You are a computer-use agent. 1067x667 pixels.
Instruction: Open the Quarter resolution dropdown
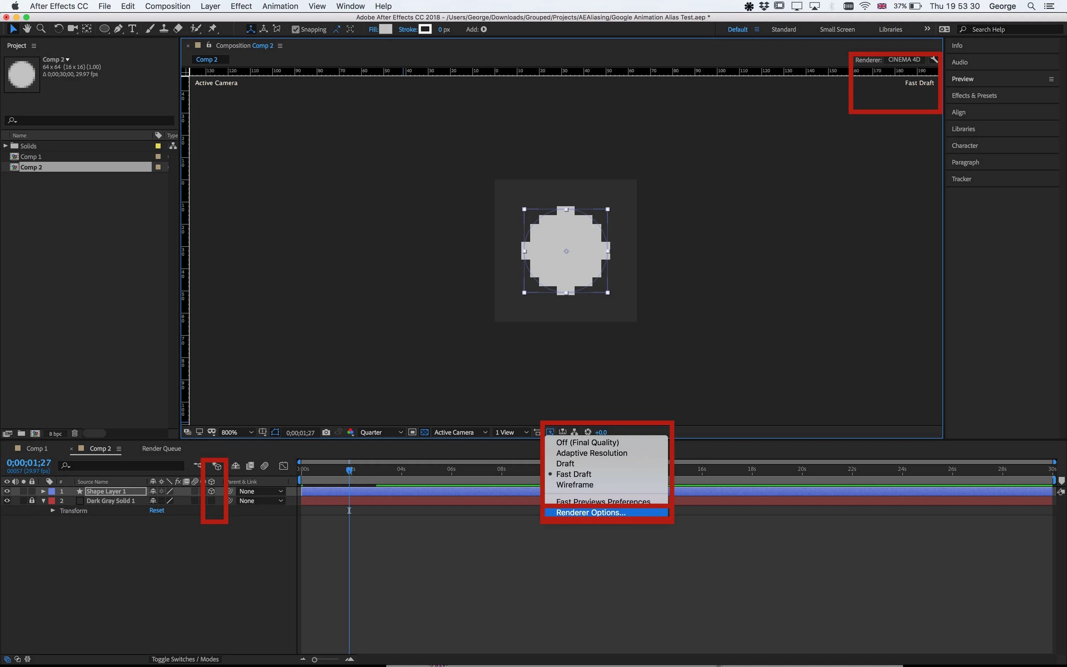[379, 433]
